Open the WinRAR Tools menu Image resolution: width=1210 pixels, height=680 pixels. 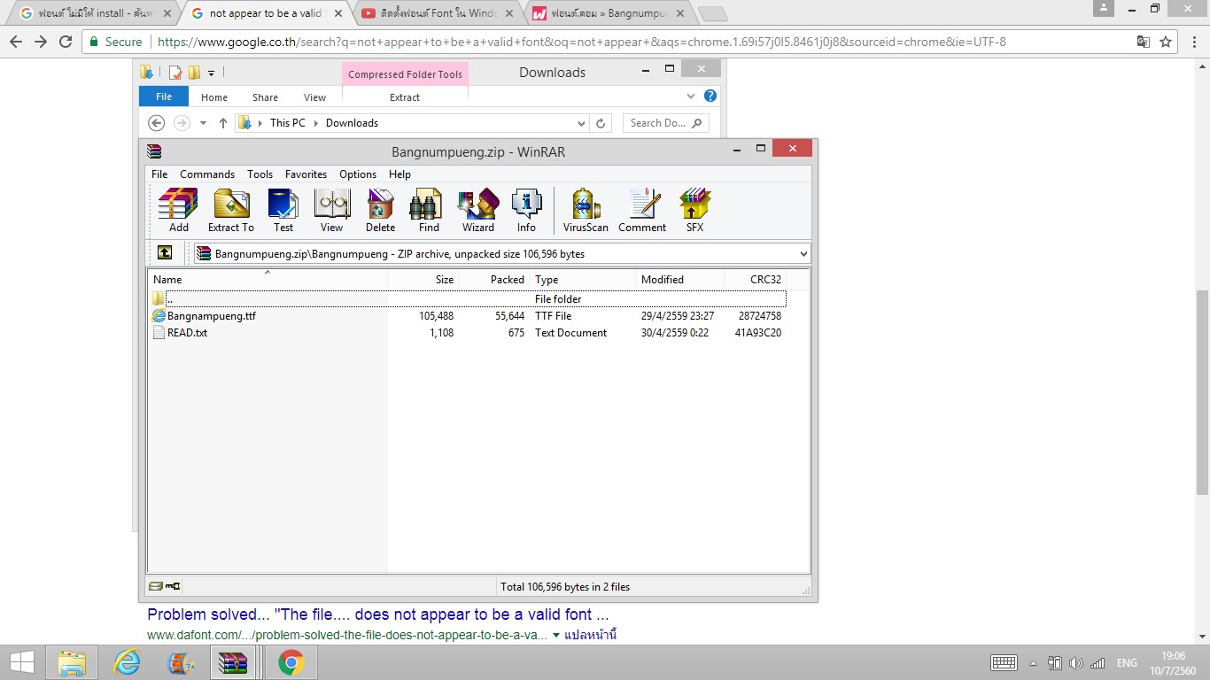coord(260,174)
